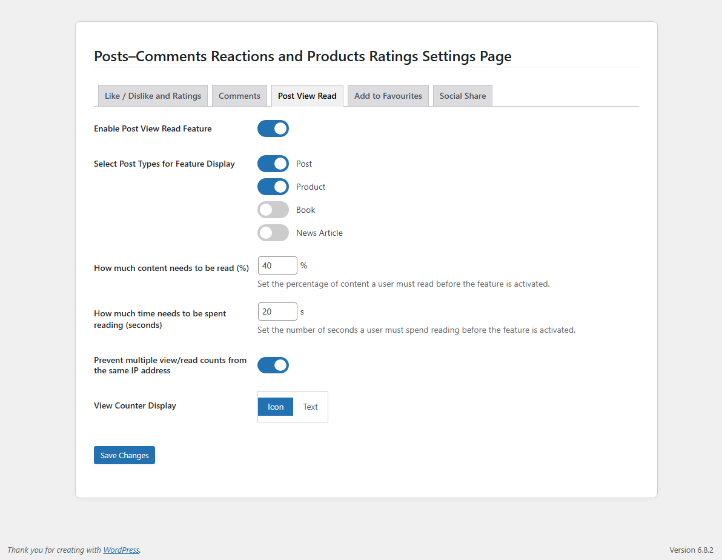
Task: Open the Like / Dislike and Ratings tab
Action: pyautogui.click(x=153, y=96)
